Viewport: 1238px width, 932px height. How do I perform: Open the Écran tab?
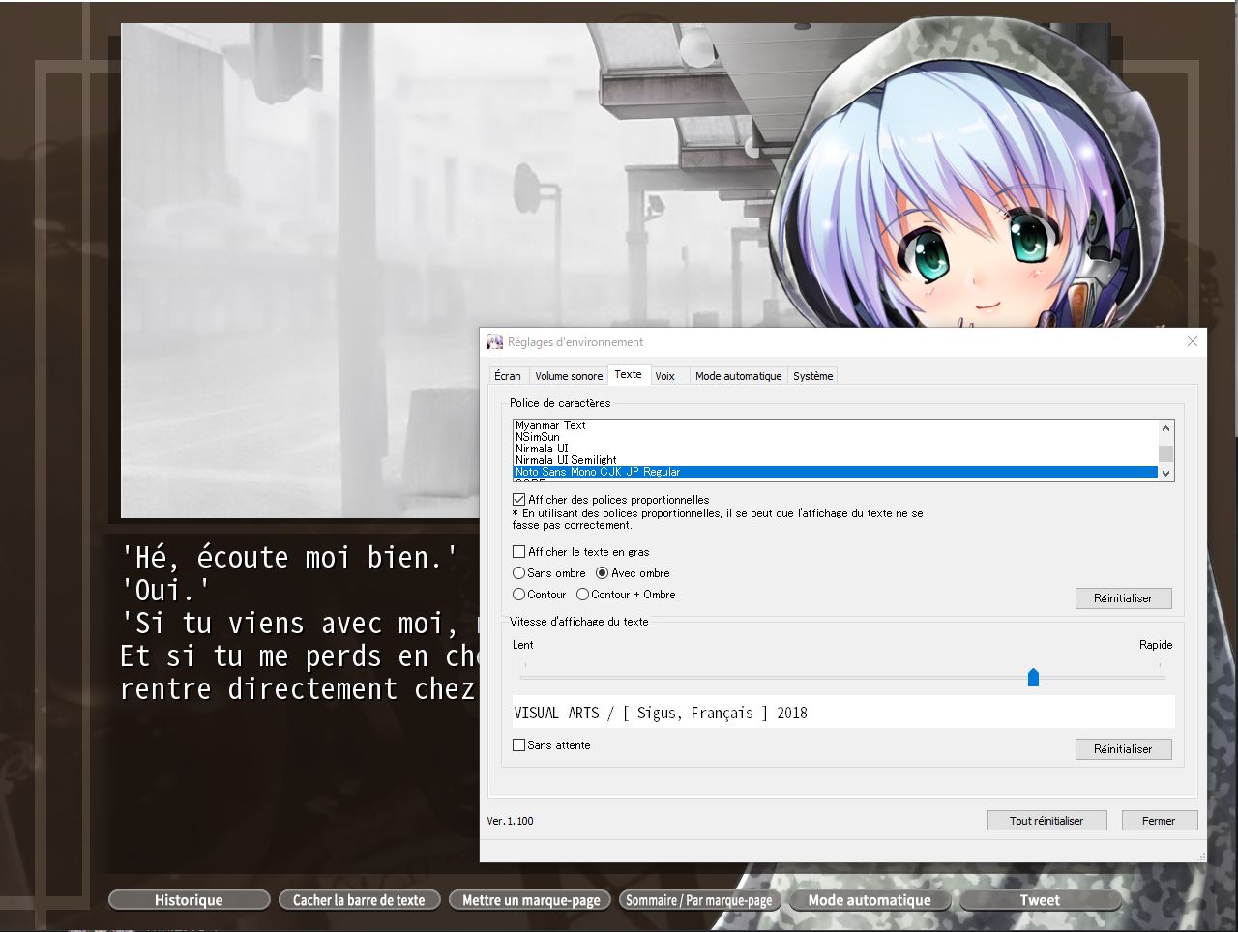(x=508, y=376)
